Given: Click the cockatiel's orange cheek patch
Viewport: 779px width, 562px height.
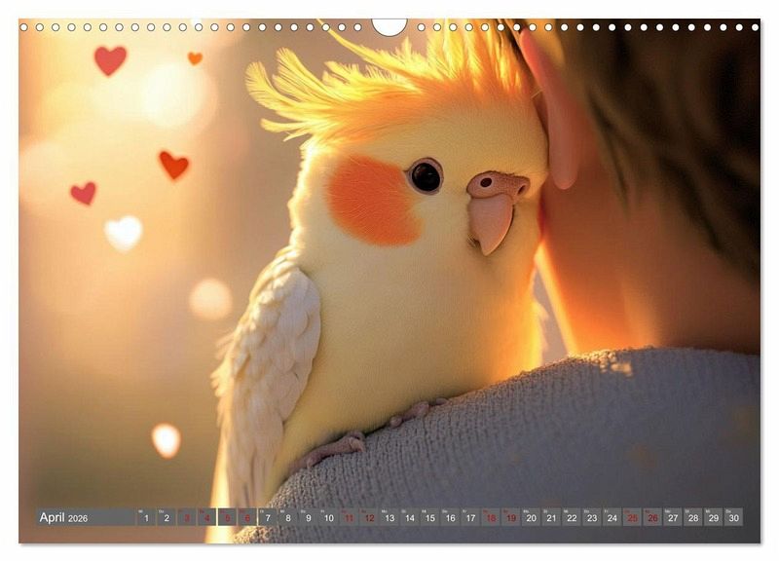Looking at the screenshot, I should click(372, 201).
